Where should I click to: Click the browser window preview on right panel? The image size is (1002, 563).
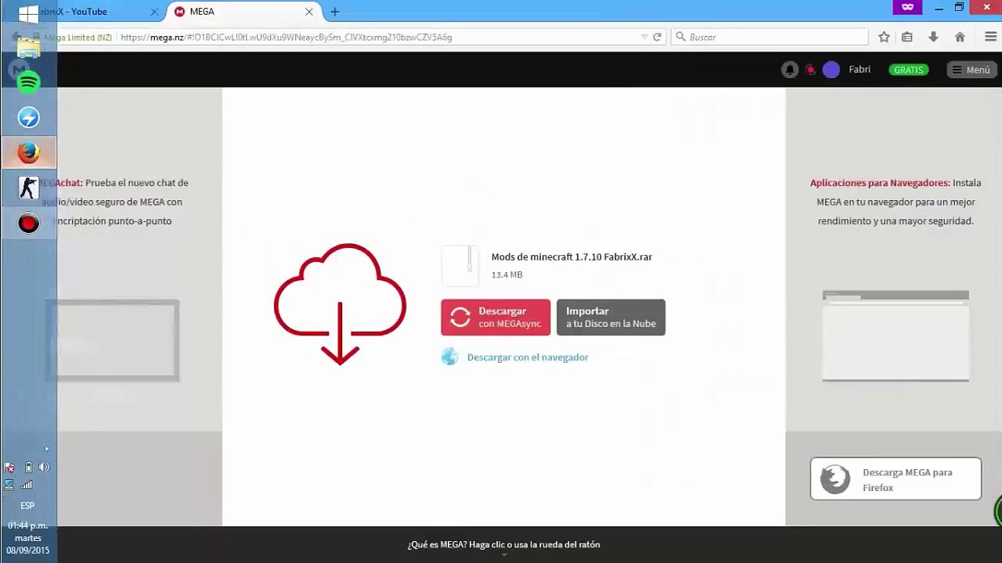pyautogui.click(x=896, y=335)
